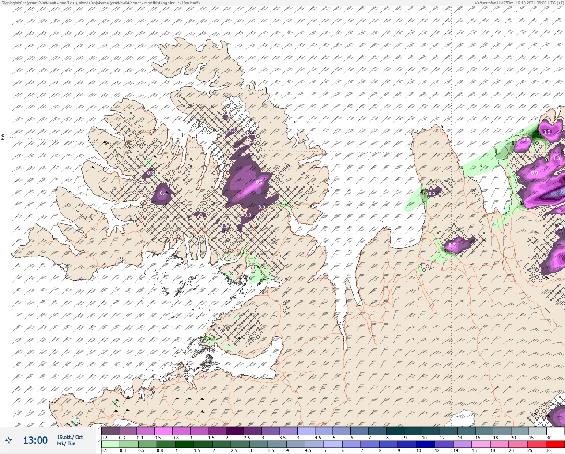Screen dimensions: 565x454
Task: Select the lavender 4 snow legend swatch
Action: [306, 431]
